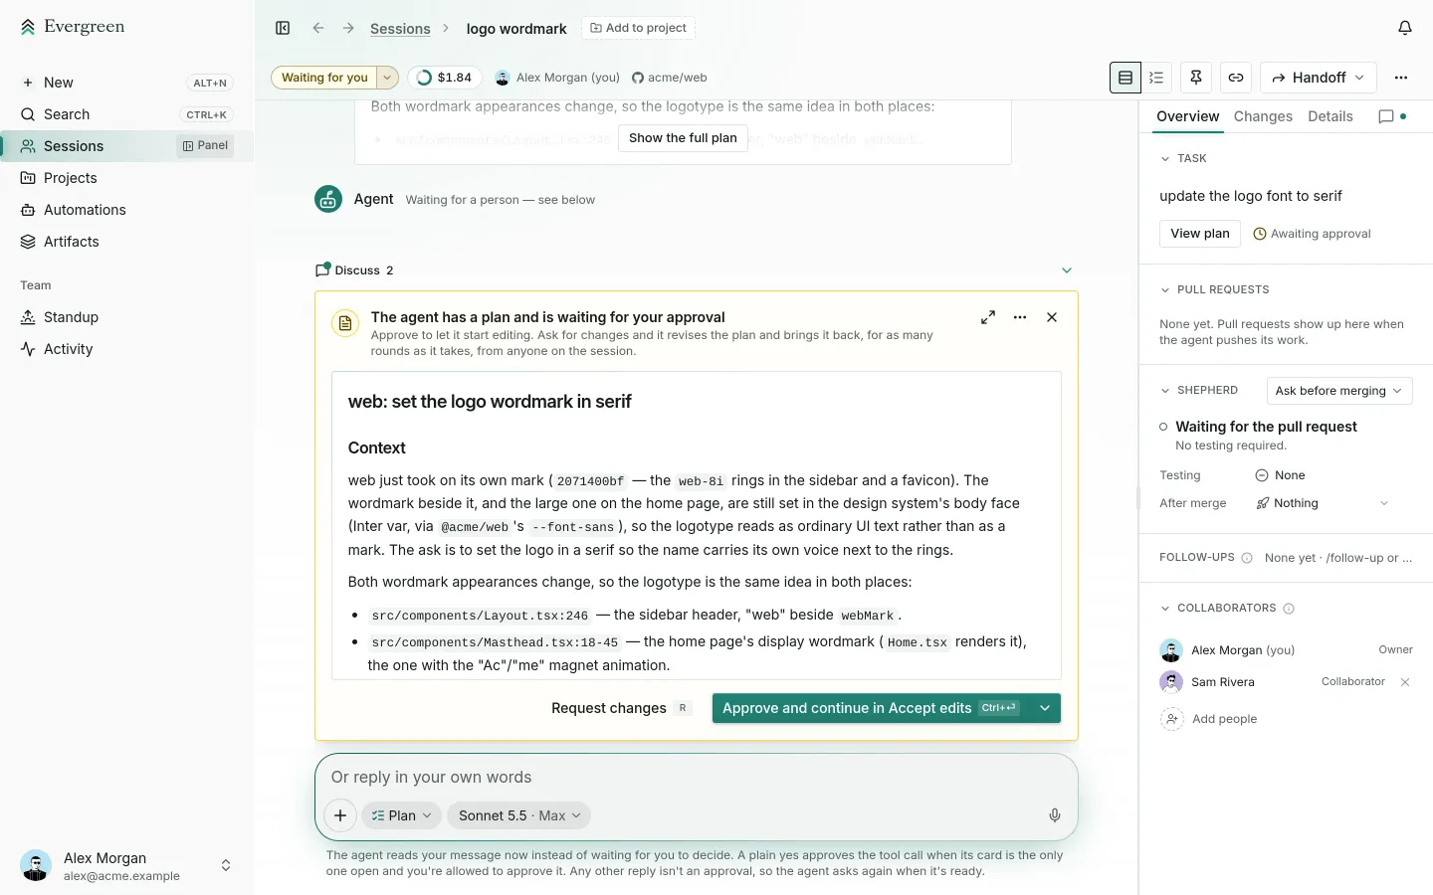Open Automations in the sidebar
Viewport: 1433px width, 895px height.
point(126,210)
